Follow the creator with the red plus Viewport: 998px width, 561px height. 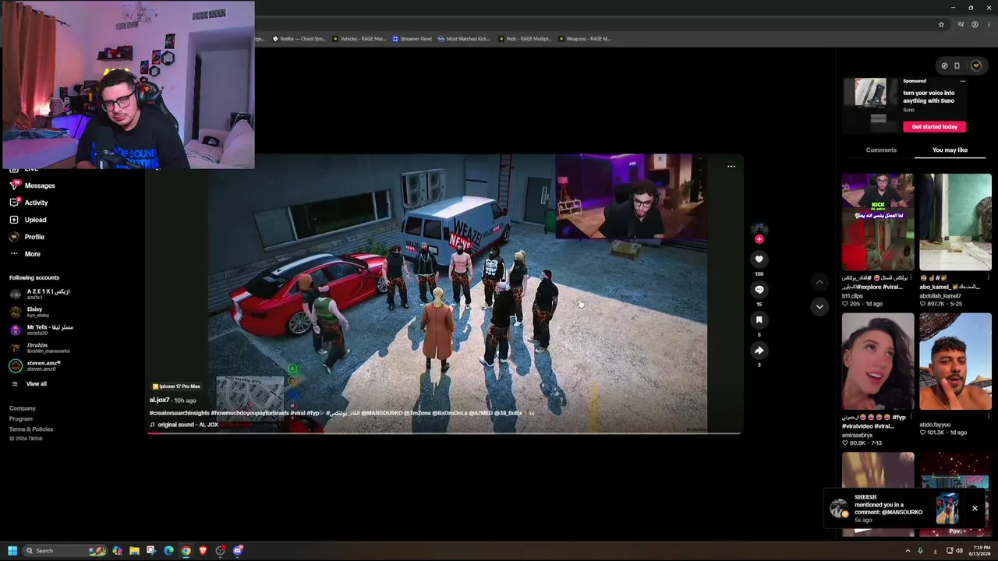759,239
